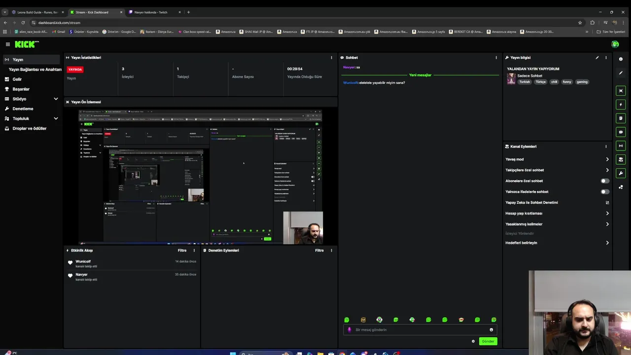Send chat message with Gönder button
The height and width of the screenshot is (355, 631).
[x=488, y=341]
